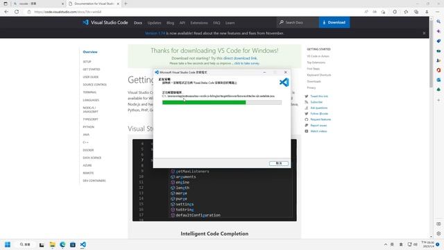
Task: Open the green tree icon in Edge sidebar
Action: pos(438,90)
